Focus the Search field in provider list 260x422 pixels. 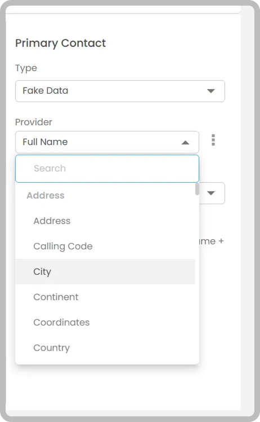coord(107,169)
